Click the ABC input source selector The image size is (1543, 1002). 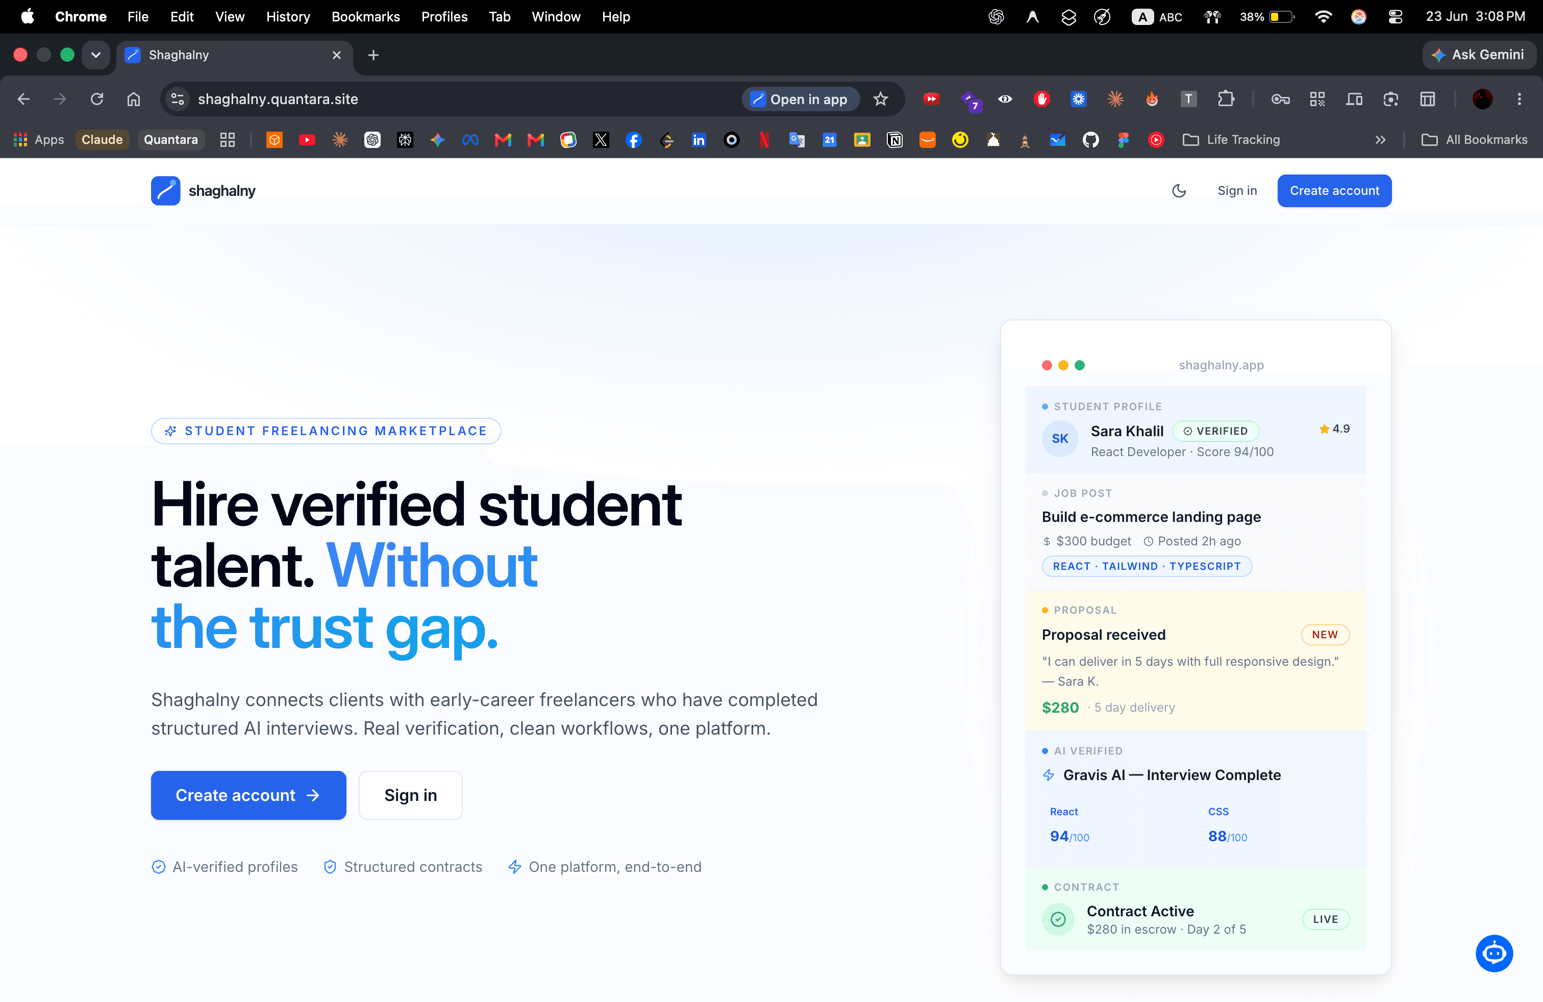pos(1157,17)
